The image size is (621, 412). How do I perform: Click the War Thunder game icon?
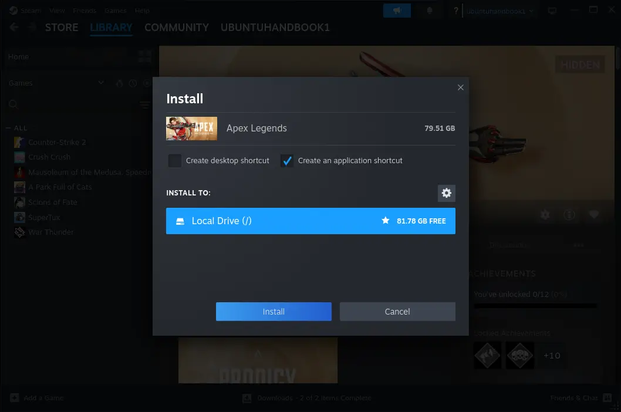pyautogui.click(x=19, y=232)
